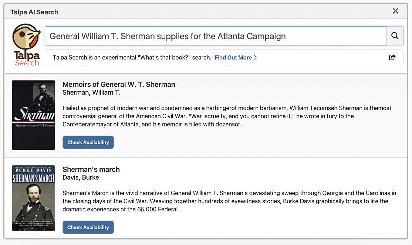412x245 pixels.
Task: Close the Talpa AI Search dialog
Action: (x=395, y=11)
